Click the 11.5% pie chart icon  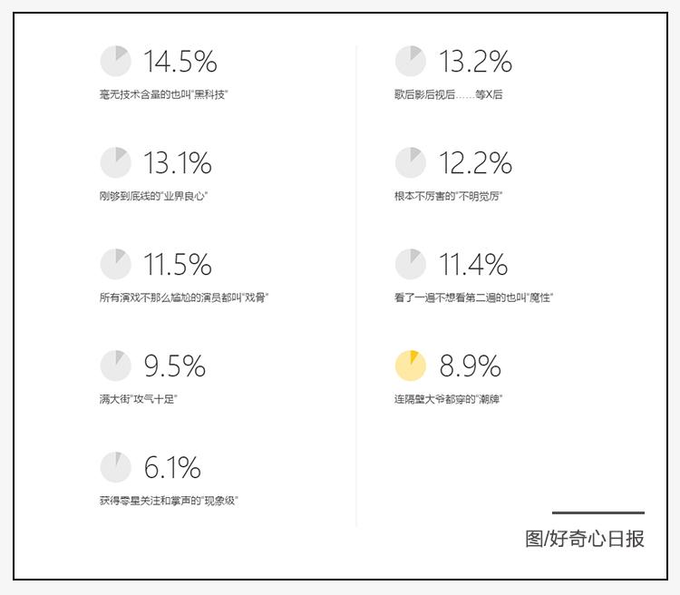(x=116, y=264)
